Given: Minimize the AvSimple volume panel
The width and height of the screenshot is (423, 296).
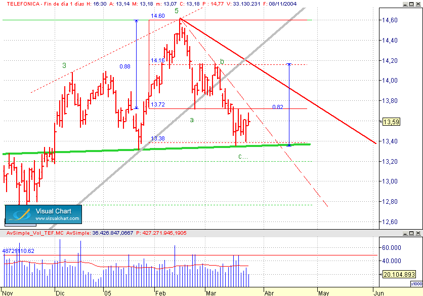Looking at the screenshot, I should coord(405,233).
